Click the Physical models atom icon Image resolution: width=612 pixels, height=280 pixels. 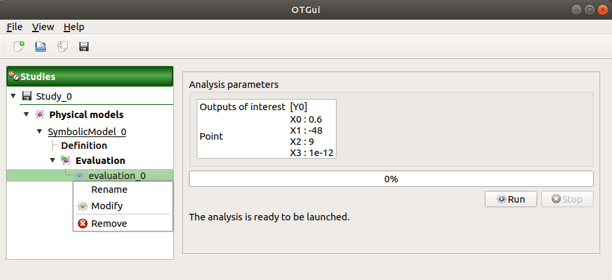click(39, 115)
